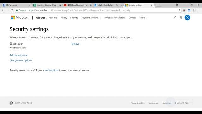Click the globe language icon

11,103
